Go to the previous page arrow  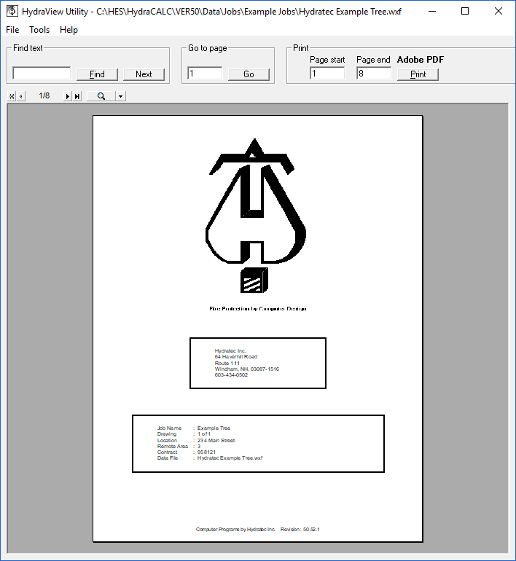21,96
